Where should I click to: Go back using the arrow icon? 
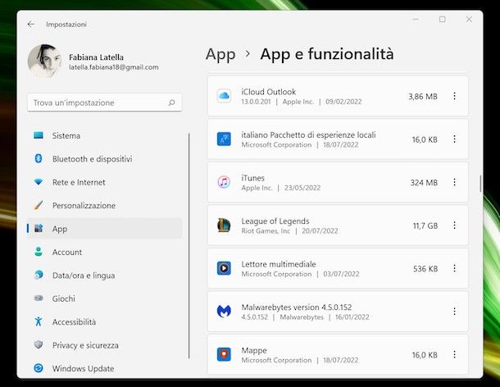pyautogui.click(x=31, y=25)
